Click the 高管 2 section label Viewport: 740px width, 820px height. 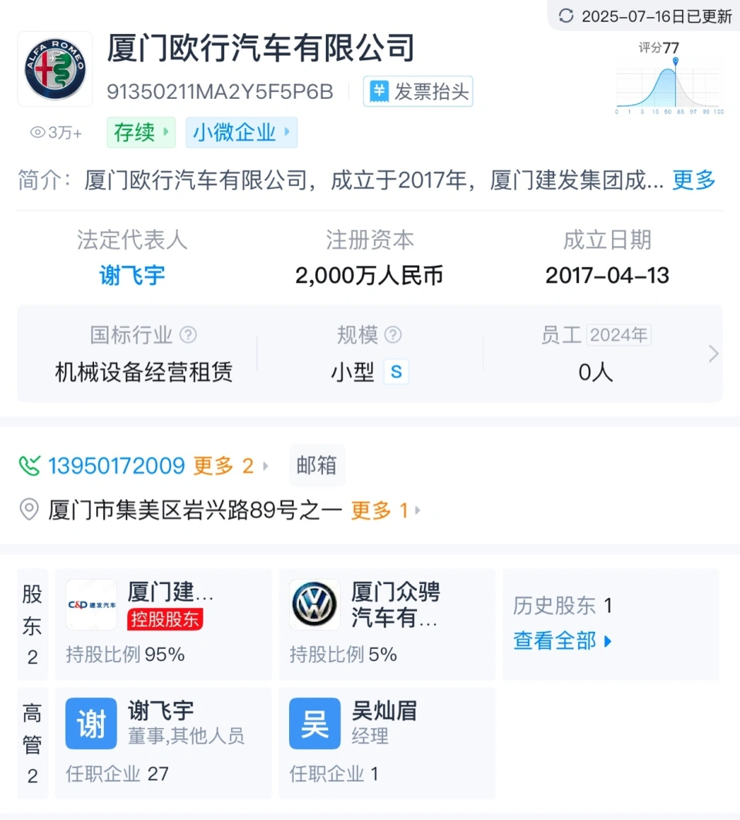[32, 743]
